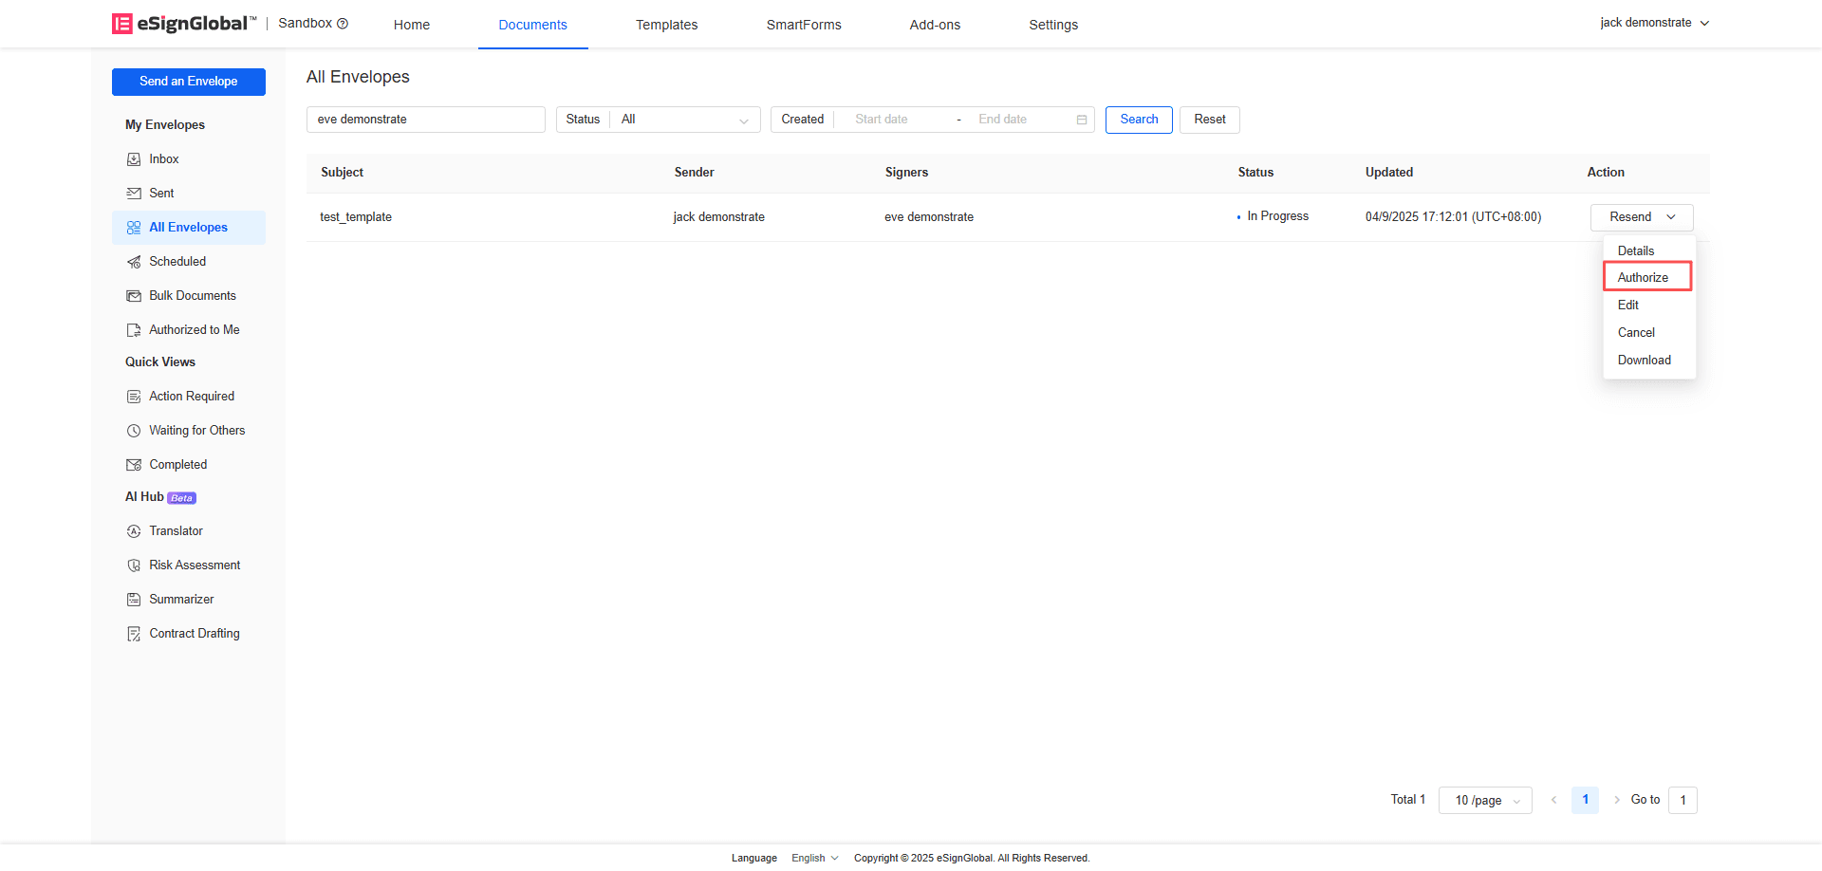Click the Risk Assessment shield icon
This screenshot has height=871, width=1822.
pyautogui.click(x=134, y=565)
